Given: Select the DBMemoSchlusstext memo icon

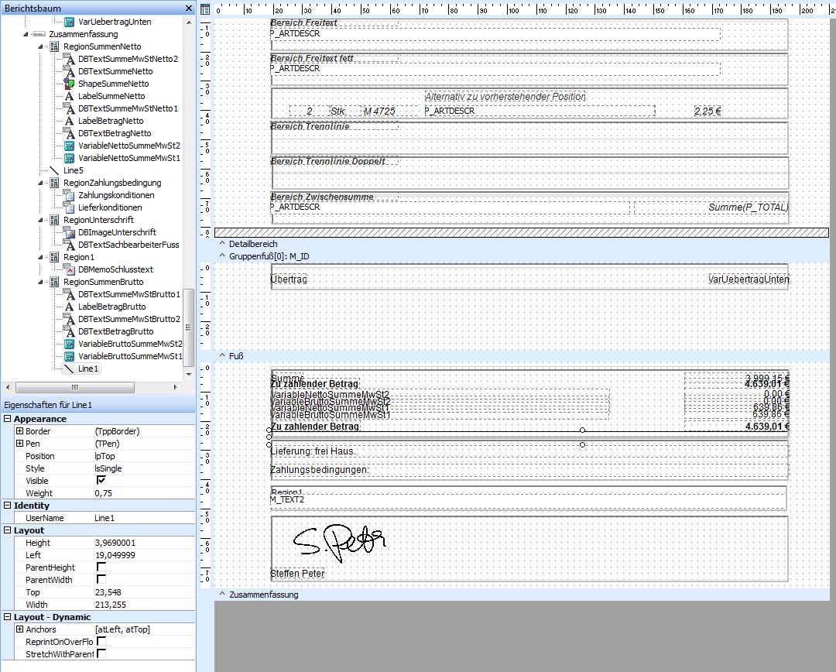Looking at the screenshot, I should (x=70, y=269).
